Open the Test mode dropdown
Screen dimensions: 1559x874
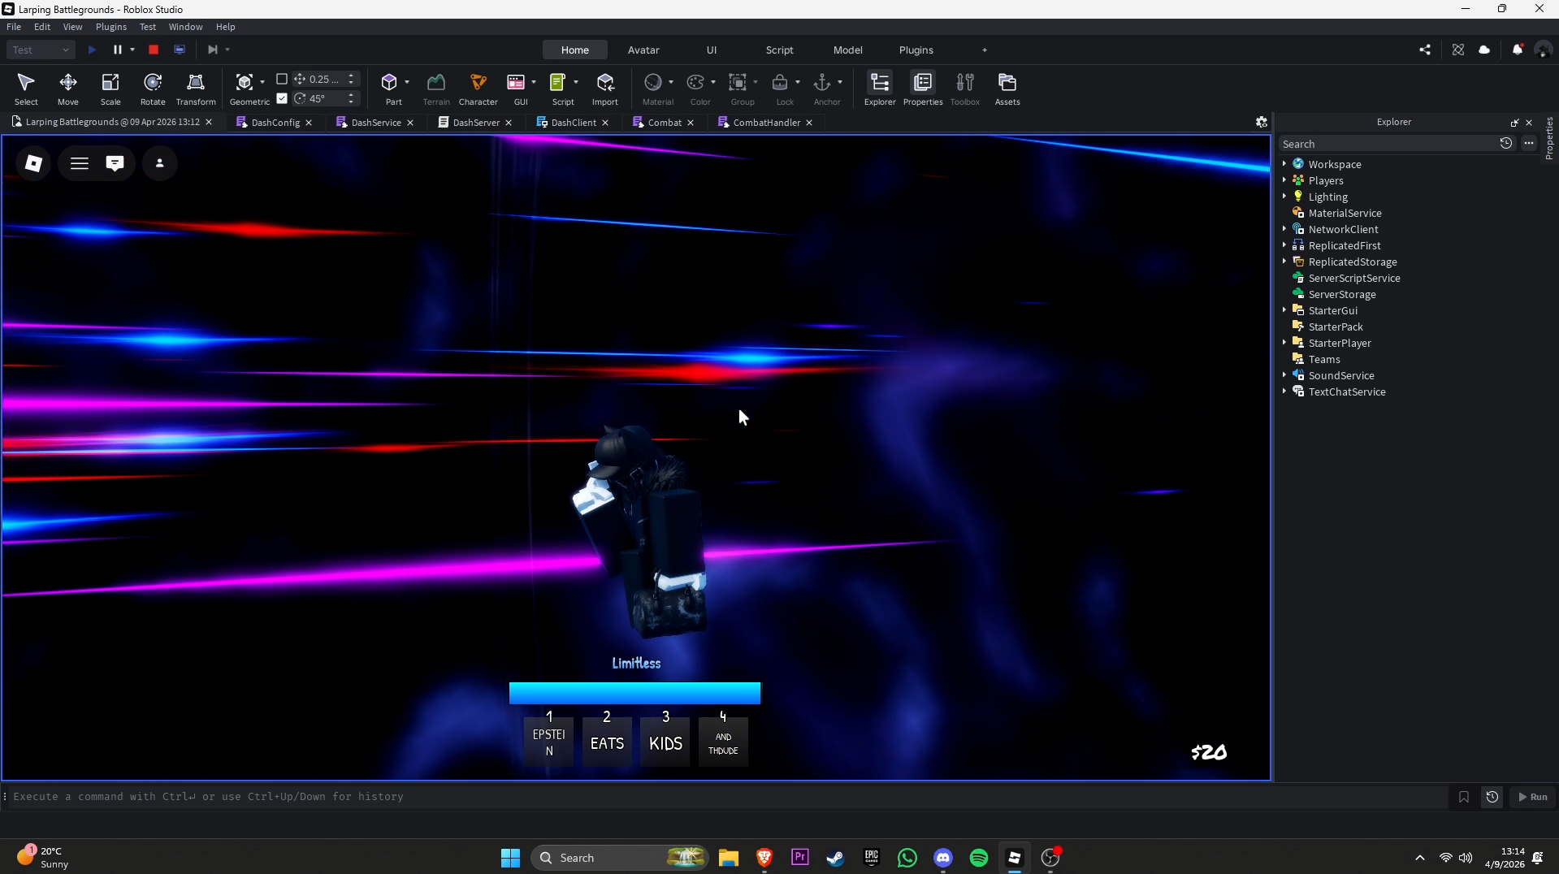(41, 50)
